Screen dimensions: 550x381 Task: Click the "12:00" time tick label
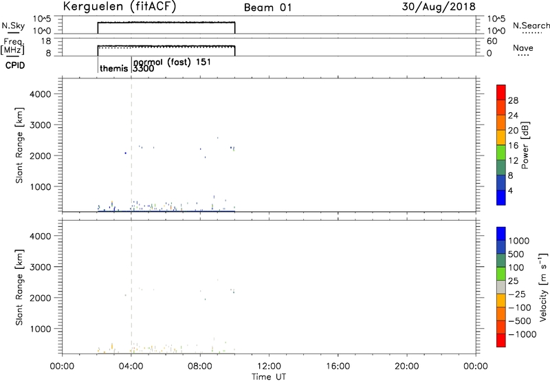tap(269, 367)
